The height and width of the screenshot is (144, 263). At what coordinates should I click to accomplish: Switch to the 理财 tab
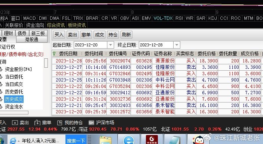(x=8, y=33)
